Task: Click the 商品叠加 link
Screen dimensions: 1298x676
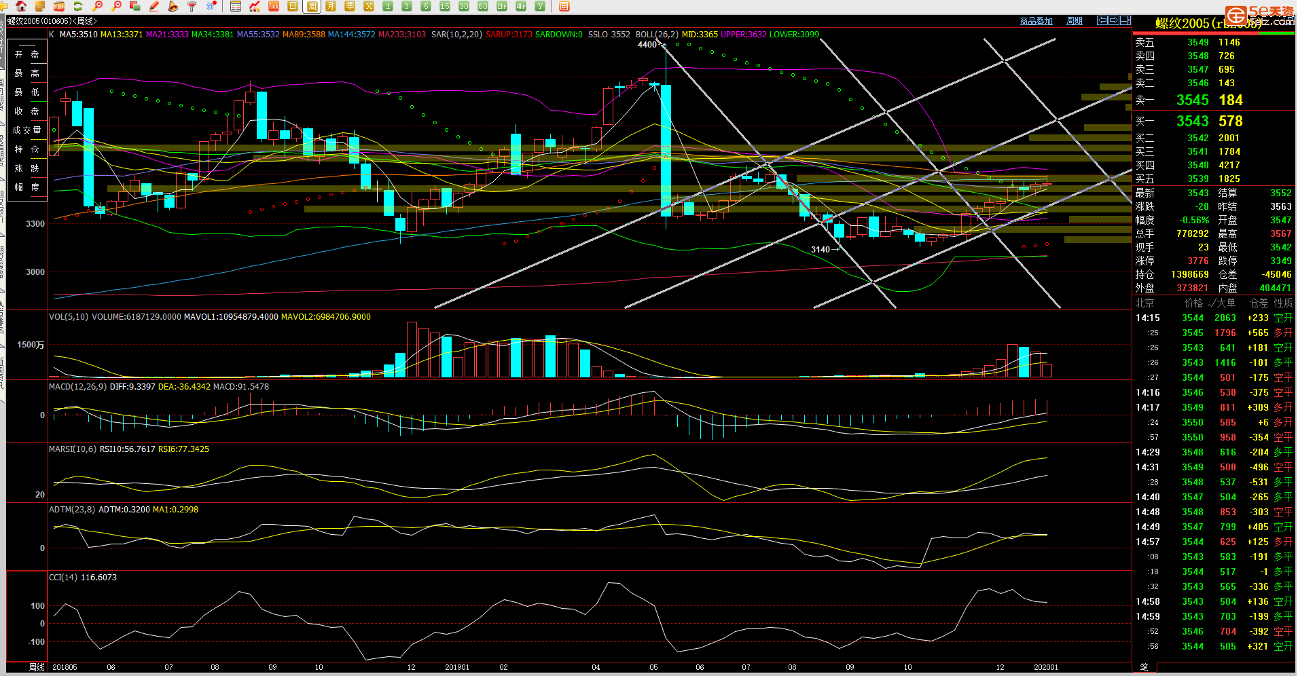Action: (1036, 21)
